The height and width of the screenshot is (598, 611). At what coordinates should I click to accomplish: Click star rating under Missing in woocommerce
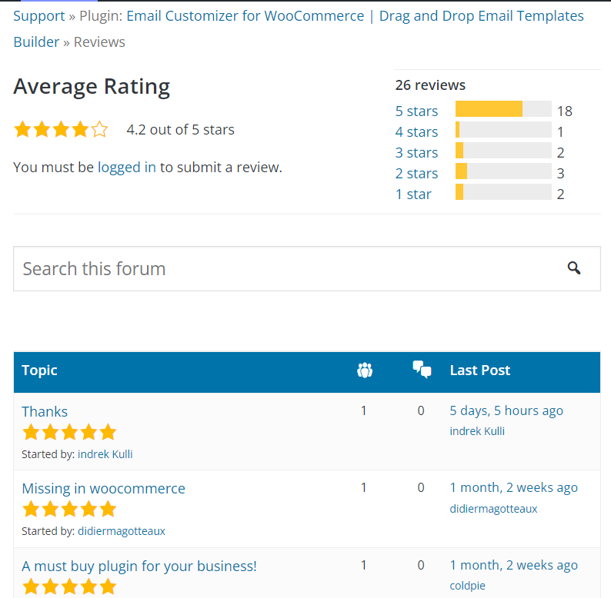(x=69, y=509)
